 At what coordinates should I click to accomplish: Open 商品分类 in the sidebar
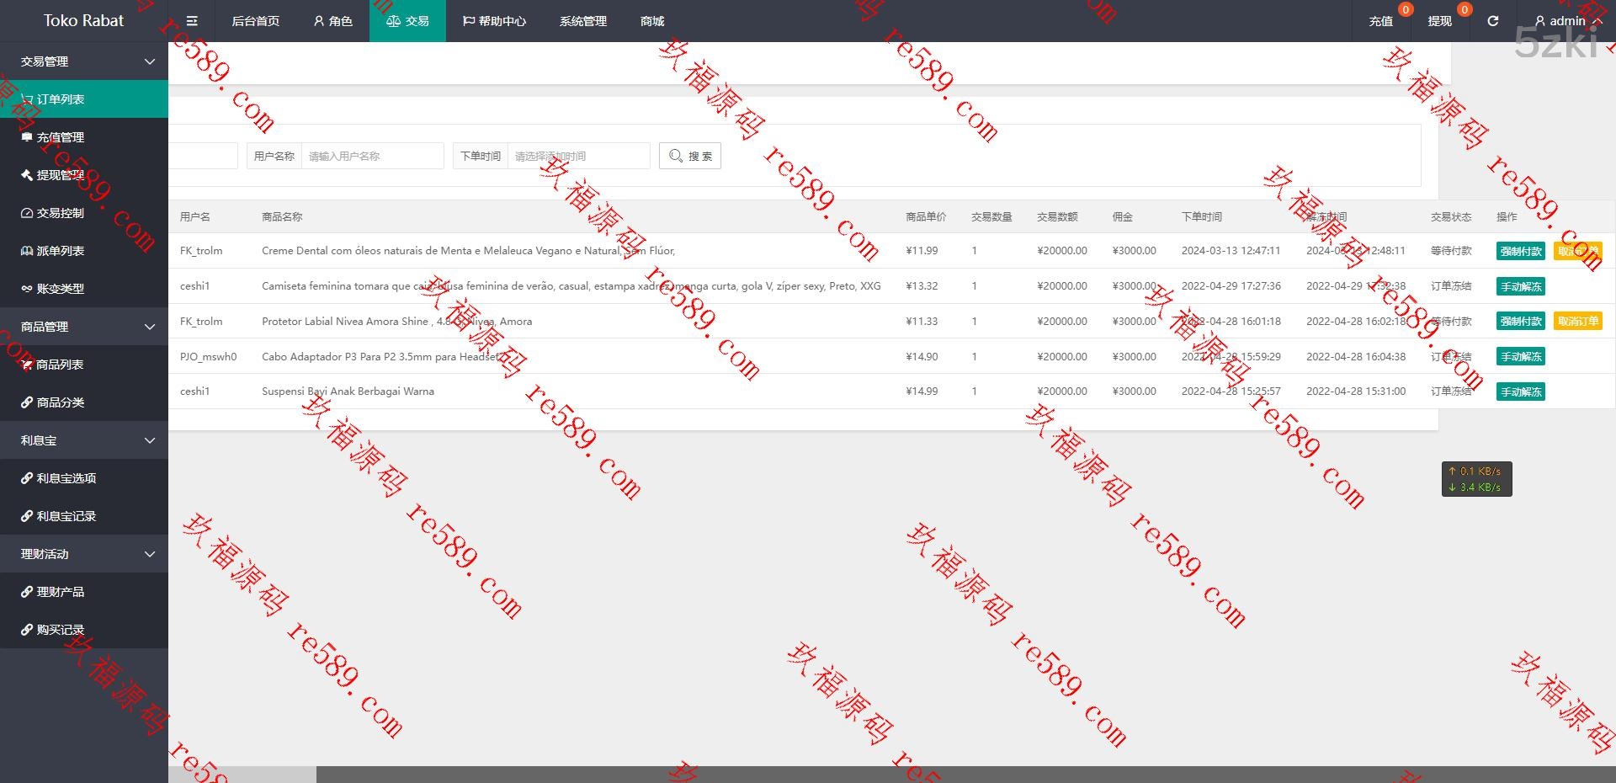60,402
